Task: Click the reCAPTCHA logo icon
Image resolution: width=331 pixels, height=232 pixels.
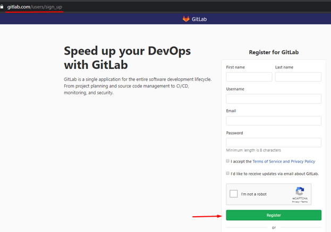Action: [x=300, y=191]
